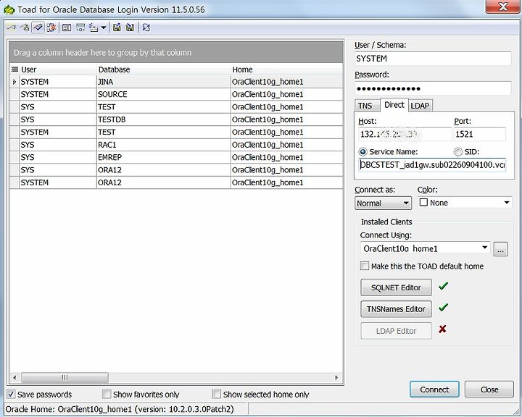Click the Host input field

click(x=405, y=134)
